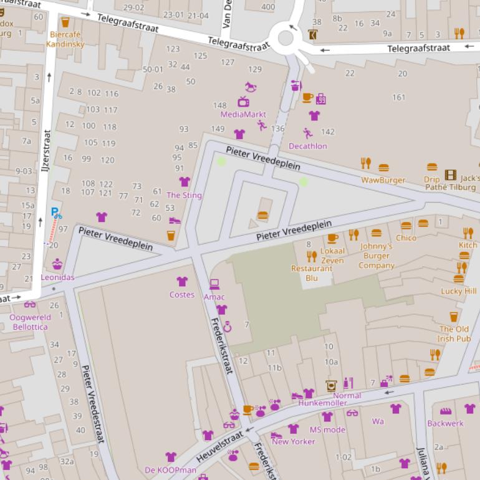Open the Restaurant Blu fork-and-knife icon
480x480 pixels.
coord(312,256)
